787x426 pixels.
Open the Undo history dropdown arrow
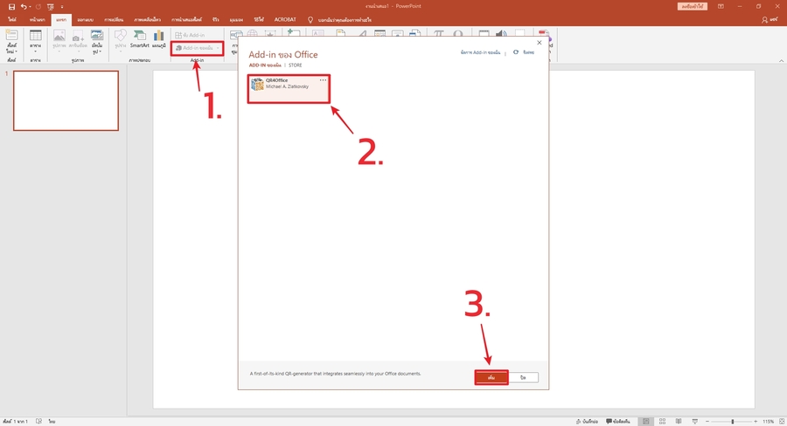tap(30, 7)
